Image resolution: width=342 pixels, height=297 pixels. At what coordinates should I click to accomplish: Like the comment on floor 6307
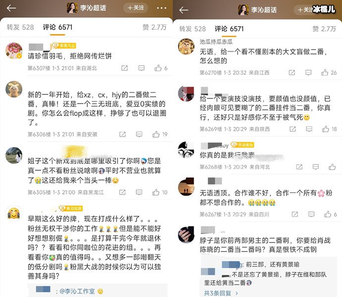pyautogui.click(x=158, y=68)
